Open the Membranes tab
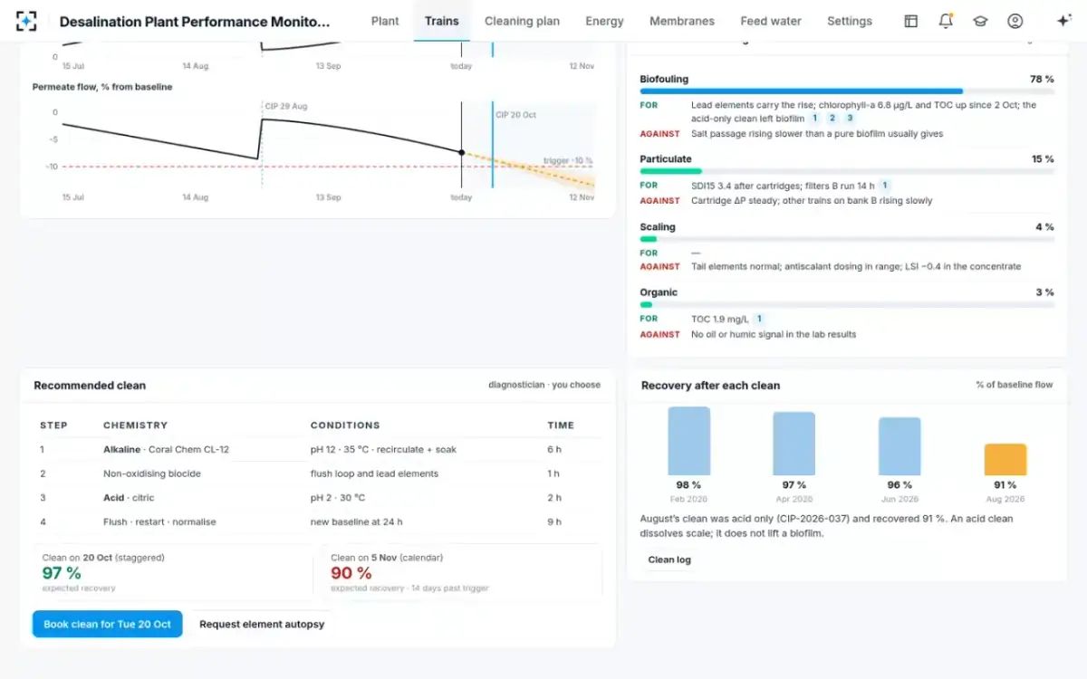Screen dimensions: 1087x679 (x=682, y=21)
